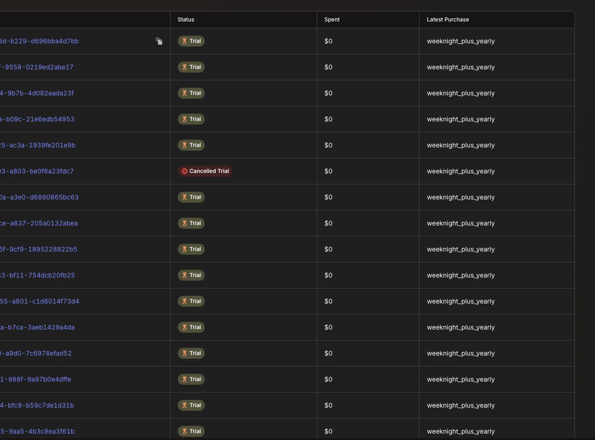The width and height of the screenshot is (595, 440).
Task: Click weeknight_plus_yearly in d696bba4d7bb row
Action: coord(461,41)
